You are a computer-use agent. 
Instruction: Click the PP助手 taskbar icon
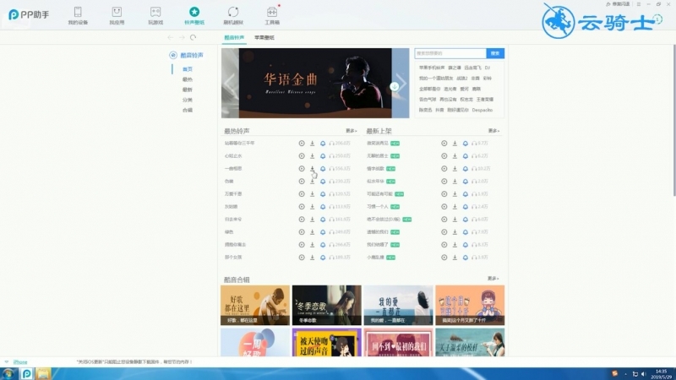26,373
